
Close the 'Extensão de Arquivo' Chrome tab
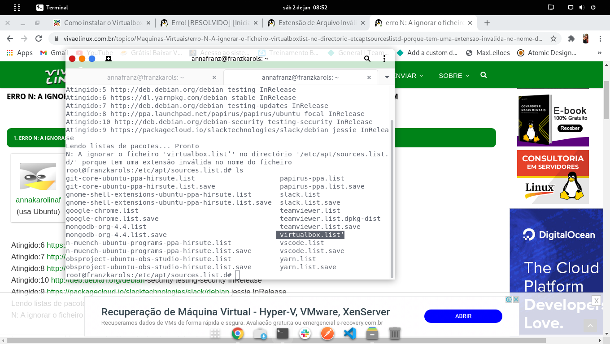[363, 23]
